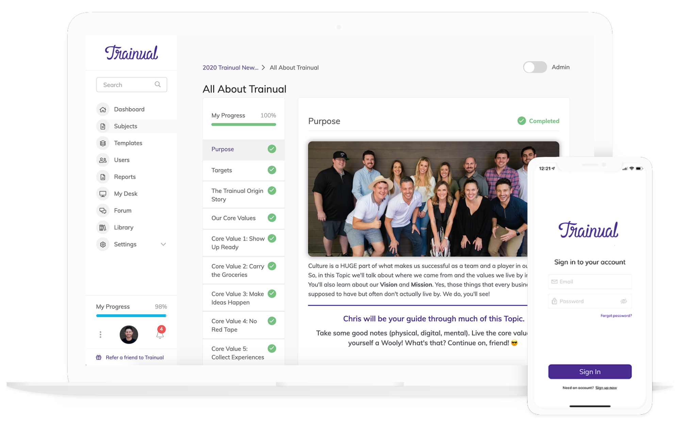Select the Our Core Values step

click(244, 218)
